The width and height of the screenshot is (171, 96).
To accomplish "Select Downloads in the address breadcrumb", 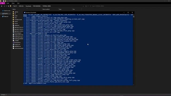I will pos(28,6).
